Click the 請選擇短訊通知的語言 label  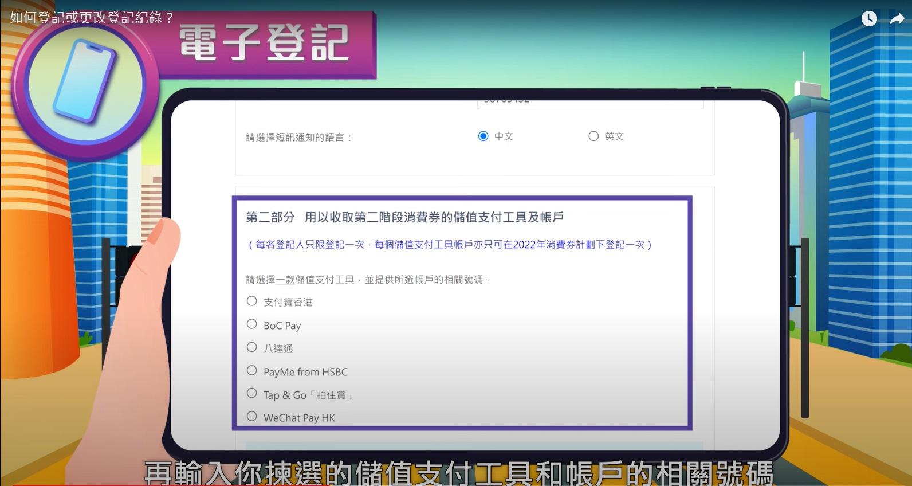tap(298, 138)
